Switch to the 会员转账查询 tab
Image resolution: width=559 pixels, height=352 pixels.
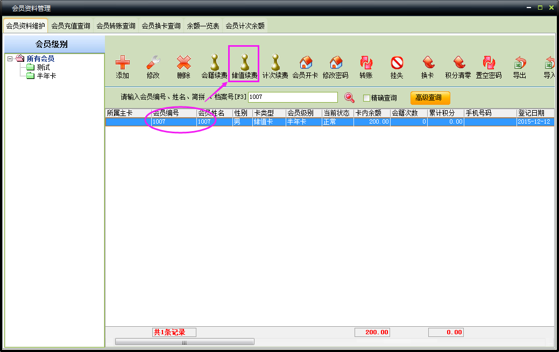pyautogui.click(x=116, y=26)
